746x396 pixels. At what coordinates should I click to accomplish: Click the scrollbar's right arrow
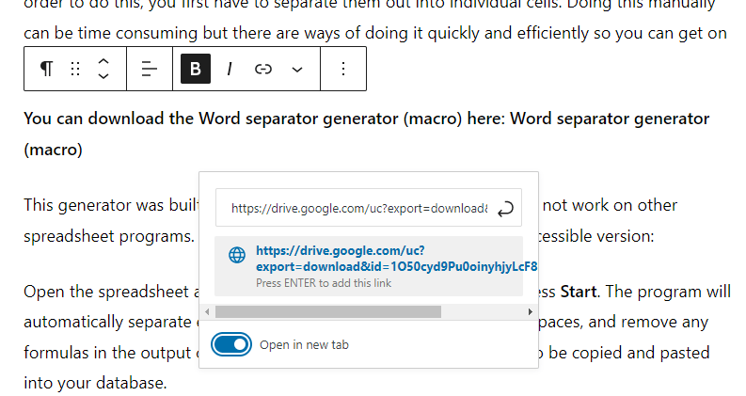coord(532,311)
